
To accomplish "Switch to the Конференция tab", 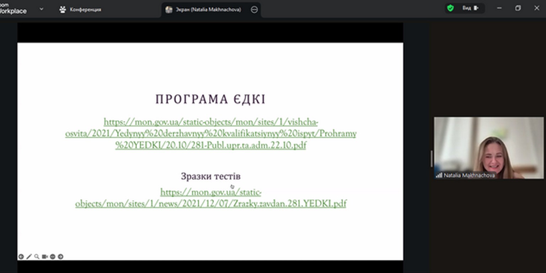I will tap(85, 10).
